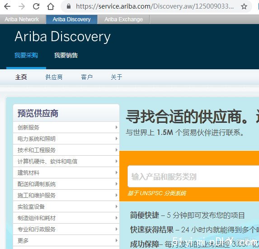Expand the arrow beside 技术和工程服务
Screen dimensions: 259x249
pyautogui.click(x=117, y=150)
